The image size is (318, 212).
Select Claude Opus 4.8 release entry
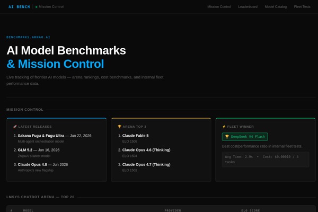click(x=43, y=164)
